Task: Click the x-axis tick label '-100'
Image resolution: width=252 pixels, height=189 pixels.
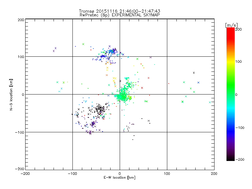Action: [72, 174]
